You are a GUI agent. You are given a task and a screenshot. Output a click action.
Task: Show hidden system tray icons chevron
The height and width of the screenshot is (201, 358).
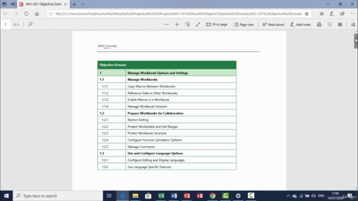[288, 196]
